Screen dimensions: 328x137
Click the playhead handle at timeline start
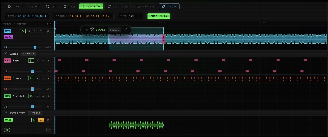pos(55,29)
